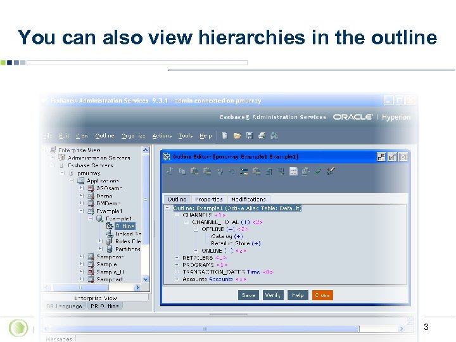Expand the ONLINE member in outline

[196, 251]
